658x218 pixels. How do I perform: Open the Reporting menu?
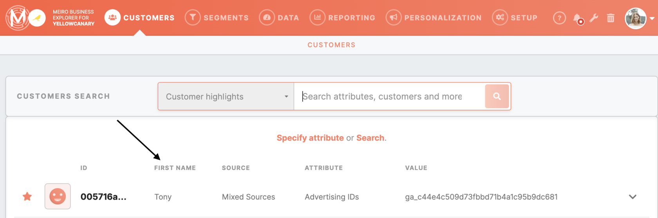(342, 18)
